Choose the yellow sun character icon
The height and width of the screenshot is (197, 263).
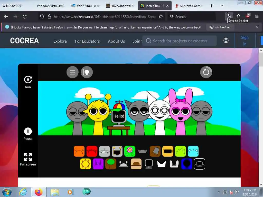coord(86,164)
